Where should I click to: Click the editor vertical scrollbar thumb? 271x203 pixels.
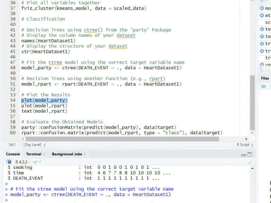(x=252, y=103)
